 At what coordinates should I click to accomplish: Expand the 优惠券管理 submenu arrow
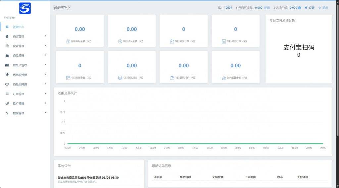tap(45, 75)
